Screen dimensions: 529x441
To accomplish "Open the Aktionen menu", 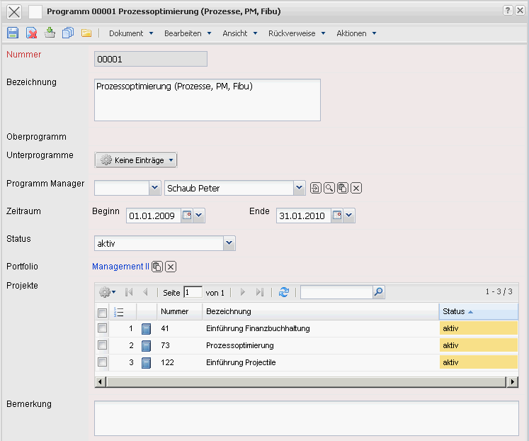I will pos(356,33).
